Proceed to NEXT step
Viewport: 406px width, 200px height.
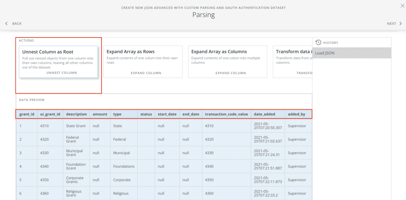click(391, 23)
